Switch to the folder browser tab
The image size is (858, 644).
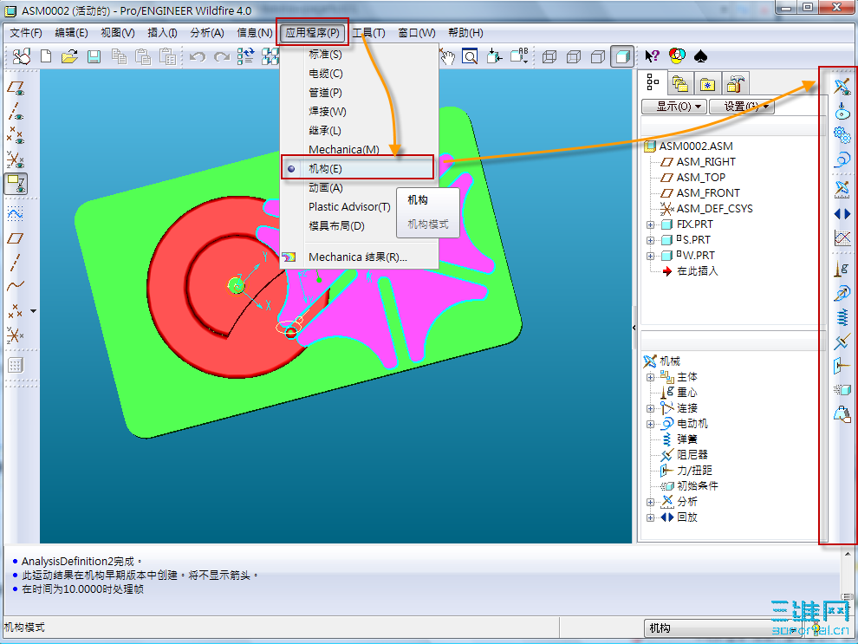(x=679, y=84)
